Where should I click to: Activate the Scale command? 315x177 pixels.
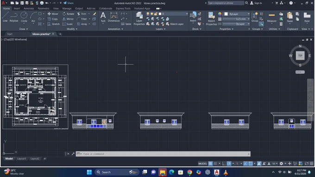coord(68,24)
